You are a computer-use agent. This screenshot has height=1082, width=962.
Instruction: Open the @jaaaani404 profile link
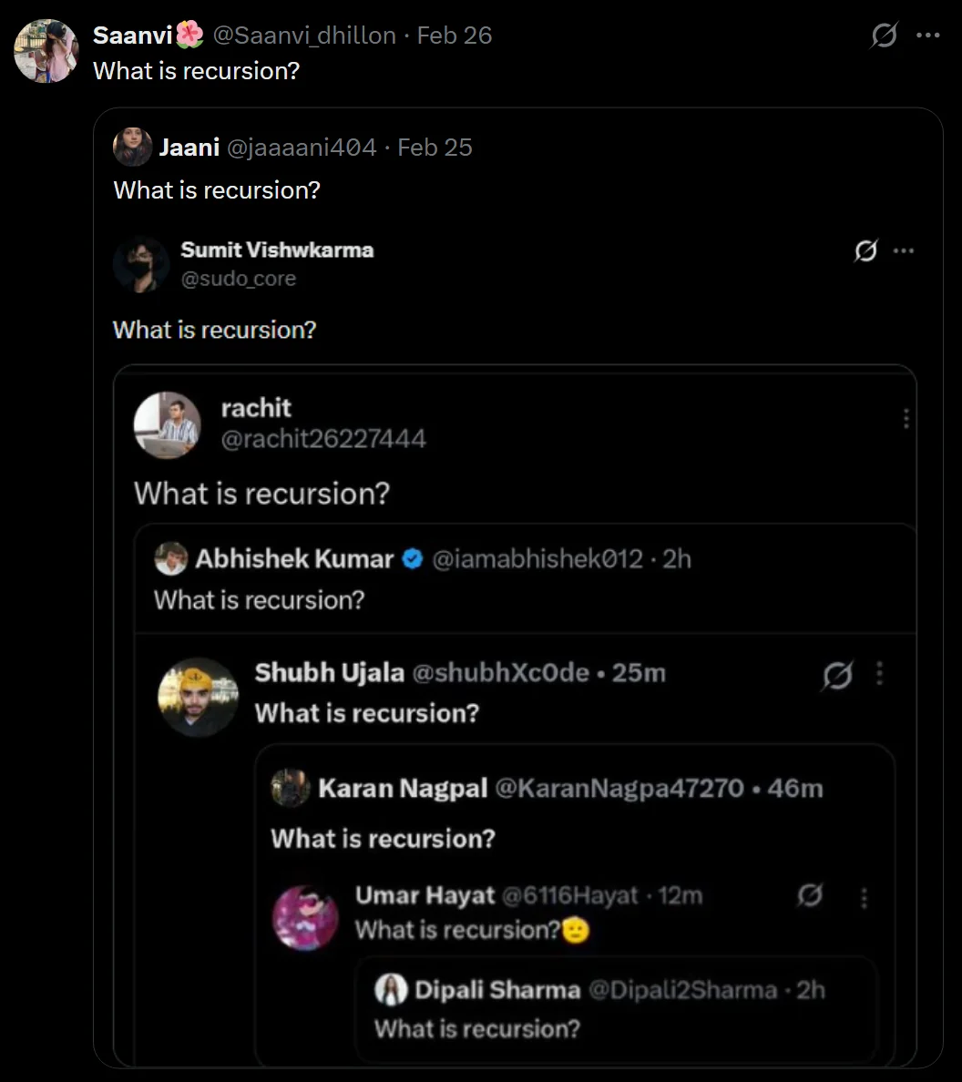(x=301, y=148)
